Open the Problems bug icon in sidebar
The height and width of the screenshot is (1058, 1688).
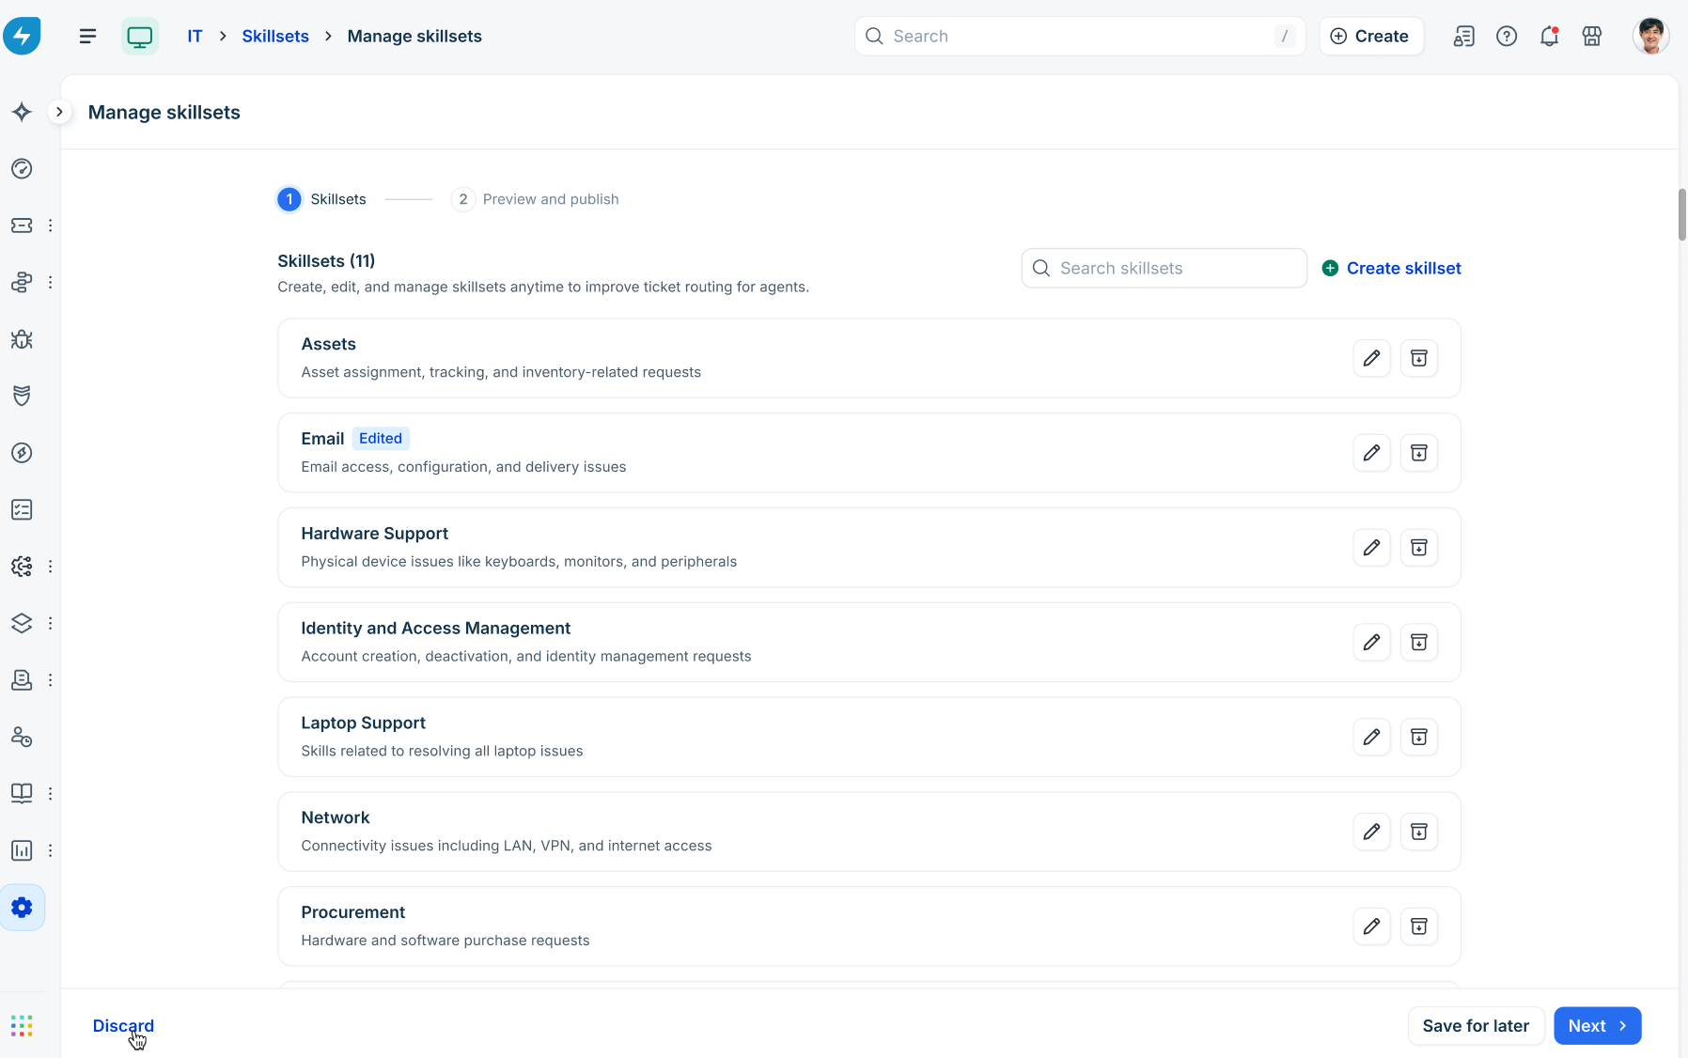(22, 339)
